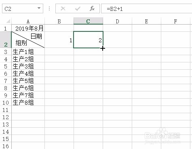The image size is (192, 149).
Task: Click cell A2 with 日期 and 组别
Action: point(28,40)
